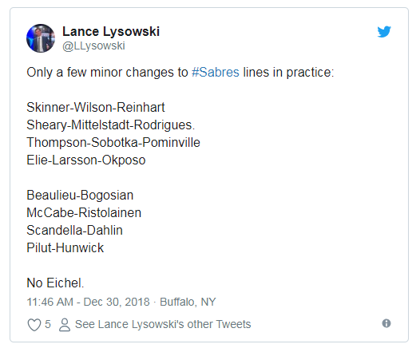Image resolution: width=420 pixels, height=352 pixels.
Task: Click the Pilut-Hunwick pairing text
Action: click(65, 248)
